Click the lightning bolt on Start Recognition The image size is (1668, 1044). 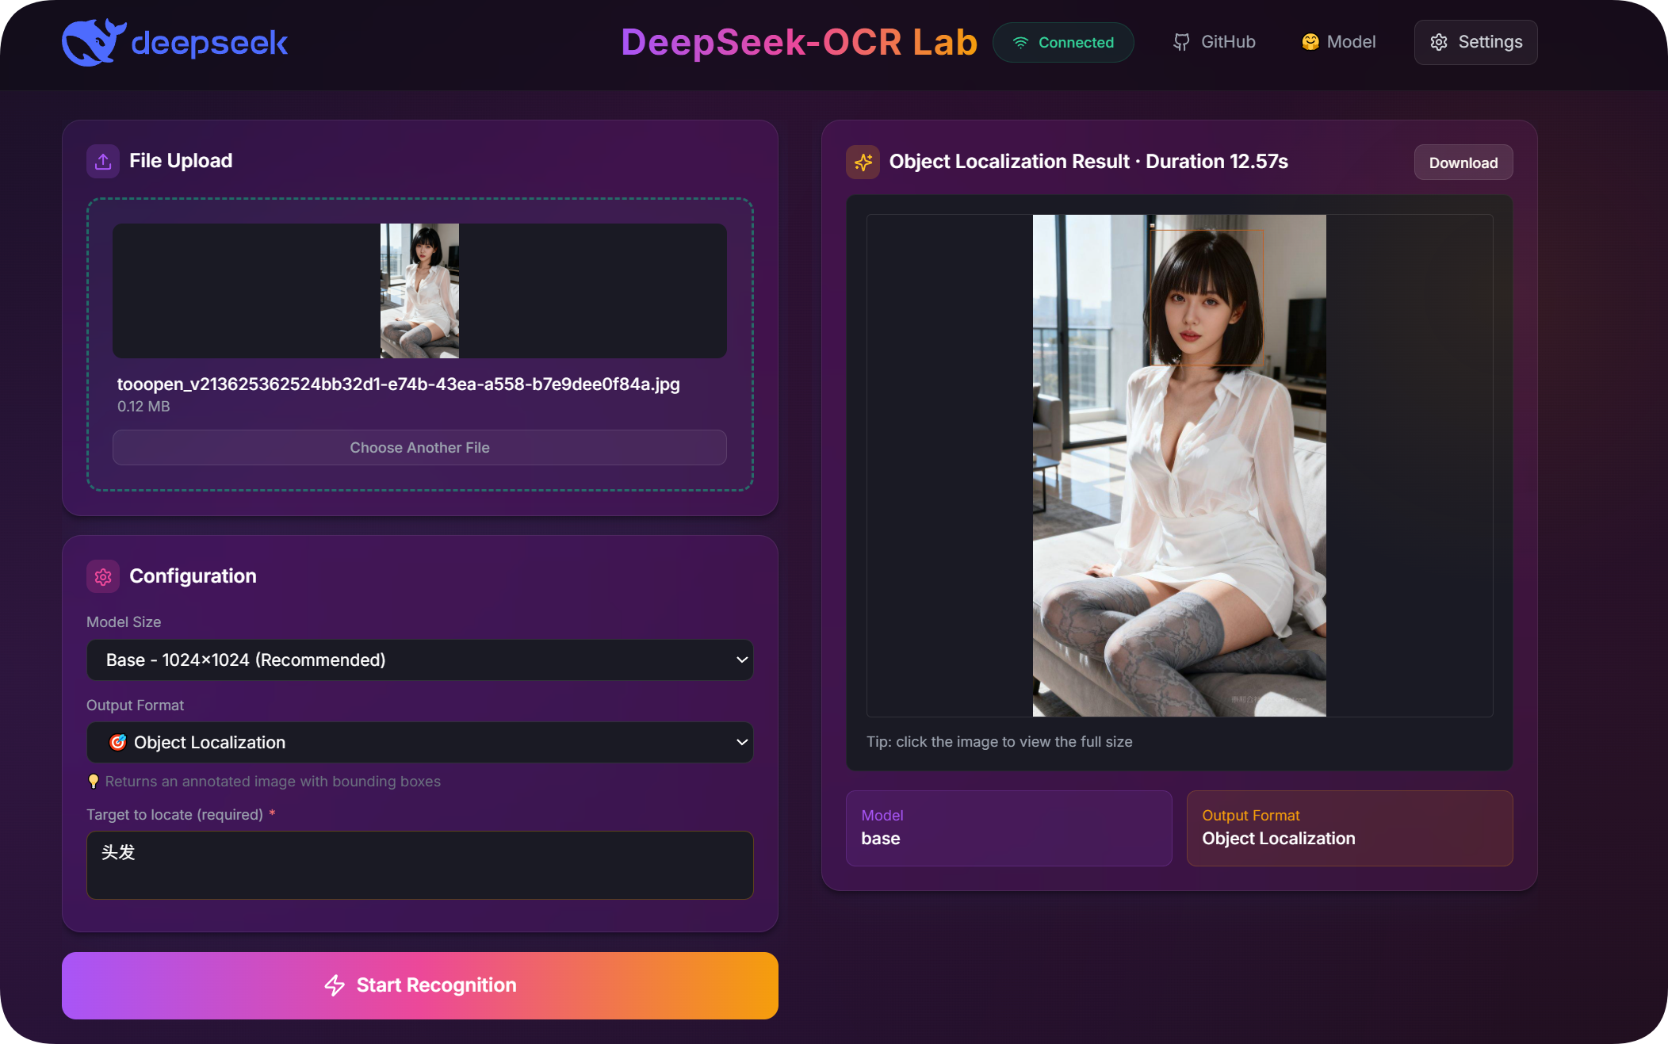point(335,985)
